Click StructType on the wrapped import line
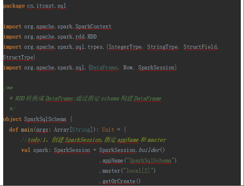 [18, 57]
